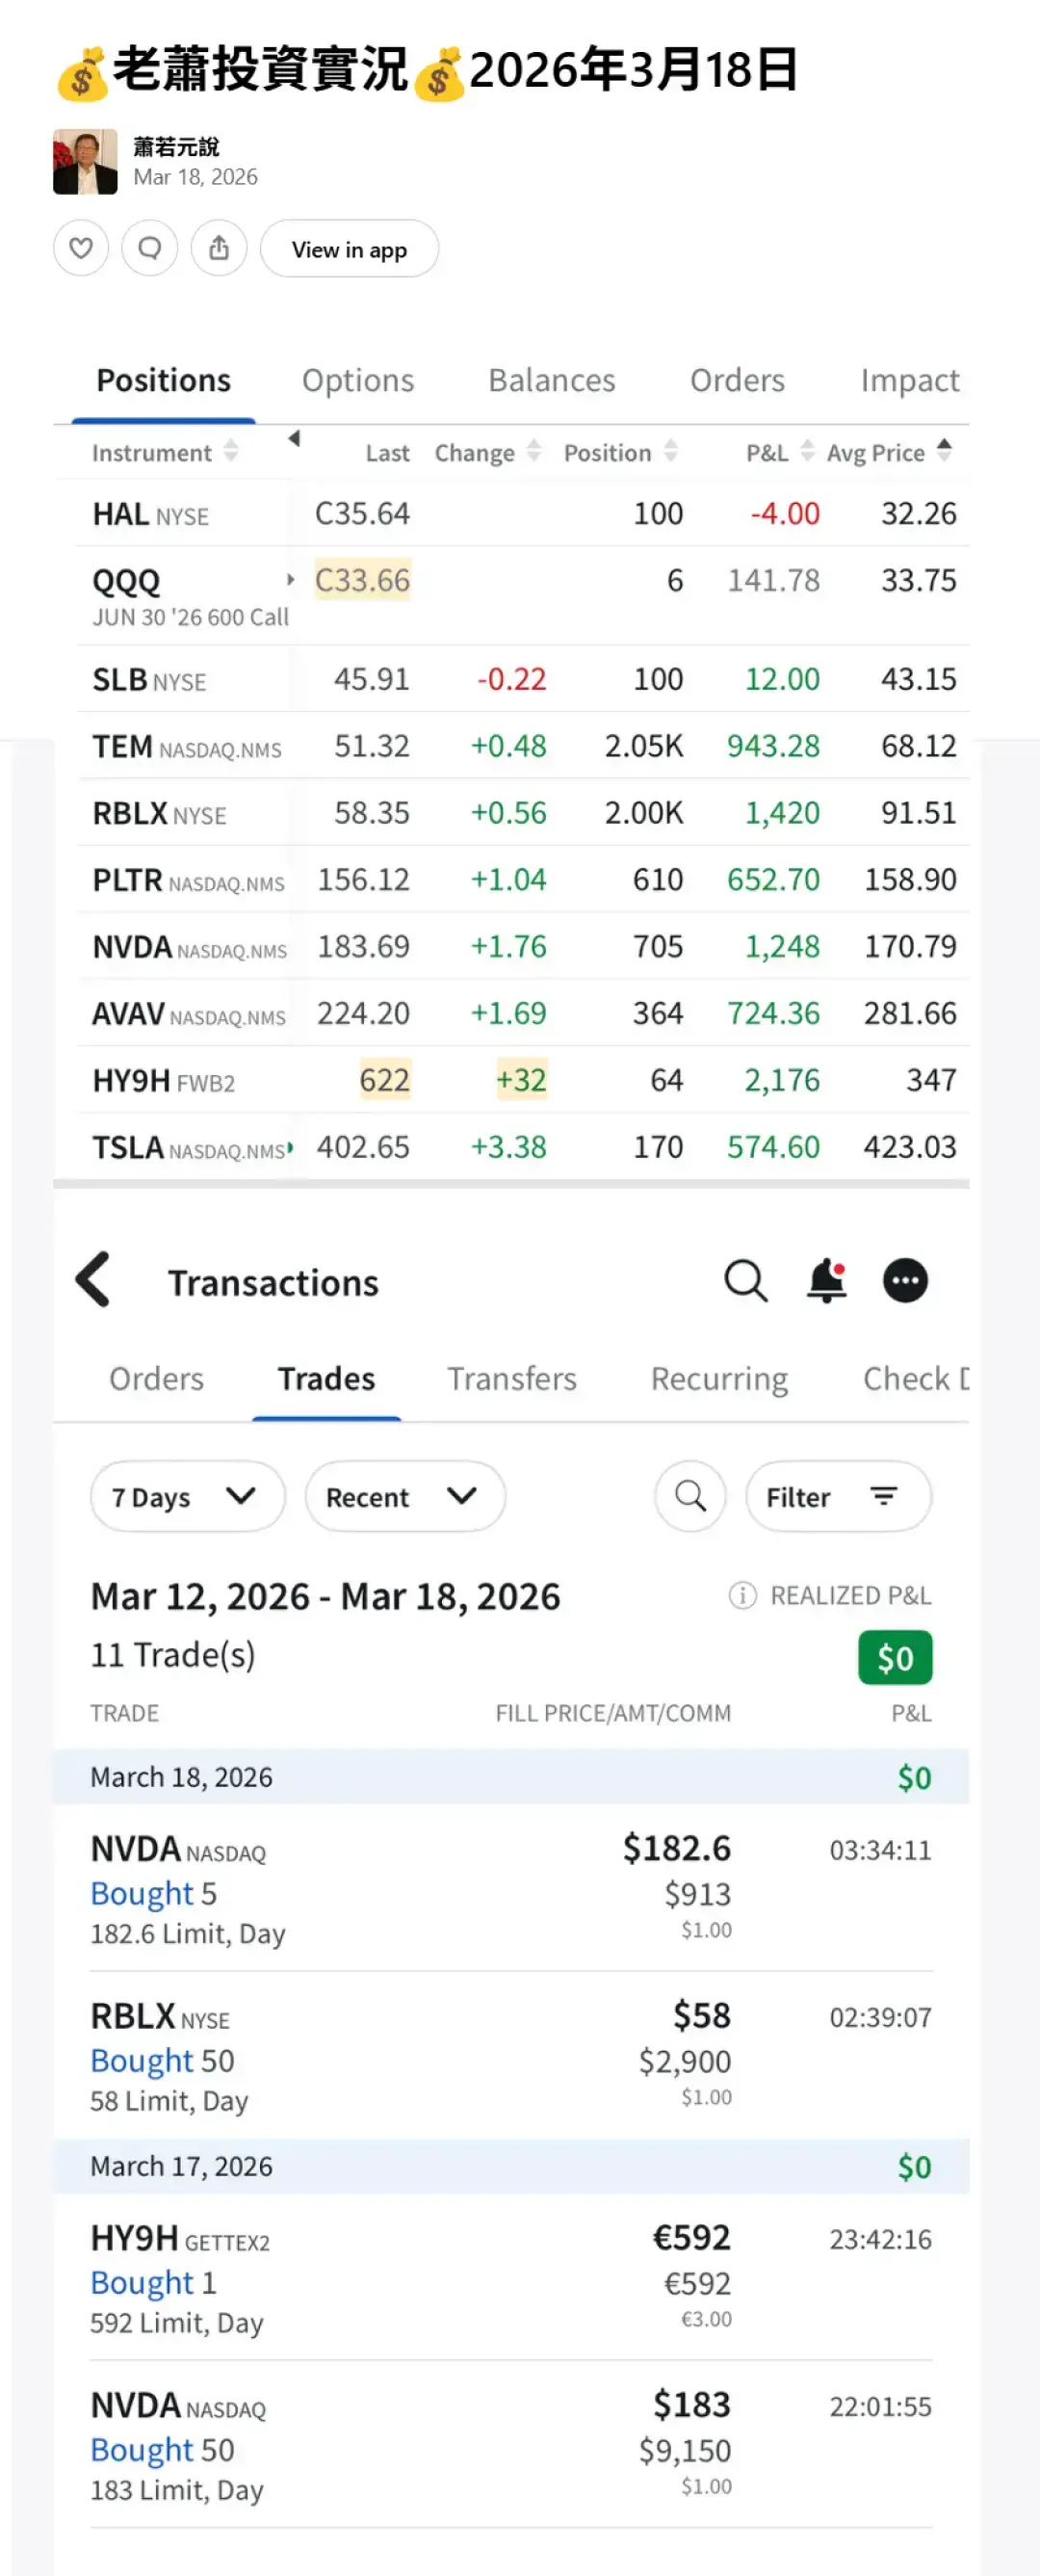Open comments via speech bubble icon
Viewport: 1040px width, 2576px height.
tap(150, 248)
